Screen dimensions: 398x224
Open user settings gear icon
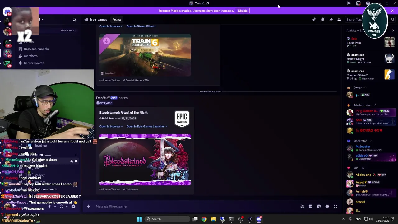73,206
